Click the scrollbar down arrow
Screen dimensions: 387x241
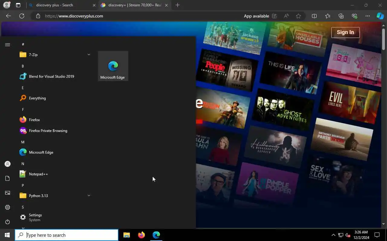point(384,224)
